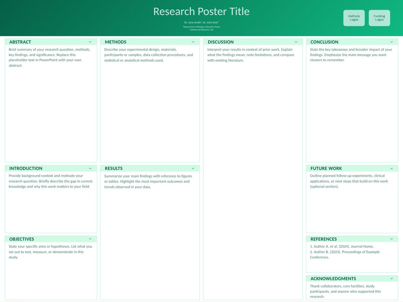
Task: Collapse the Introduction section chevron
Action: point(90,168)
